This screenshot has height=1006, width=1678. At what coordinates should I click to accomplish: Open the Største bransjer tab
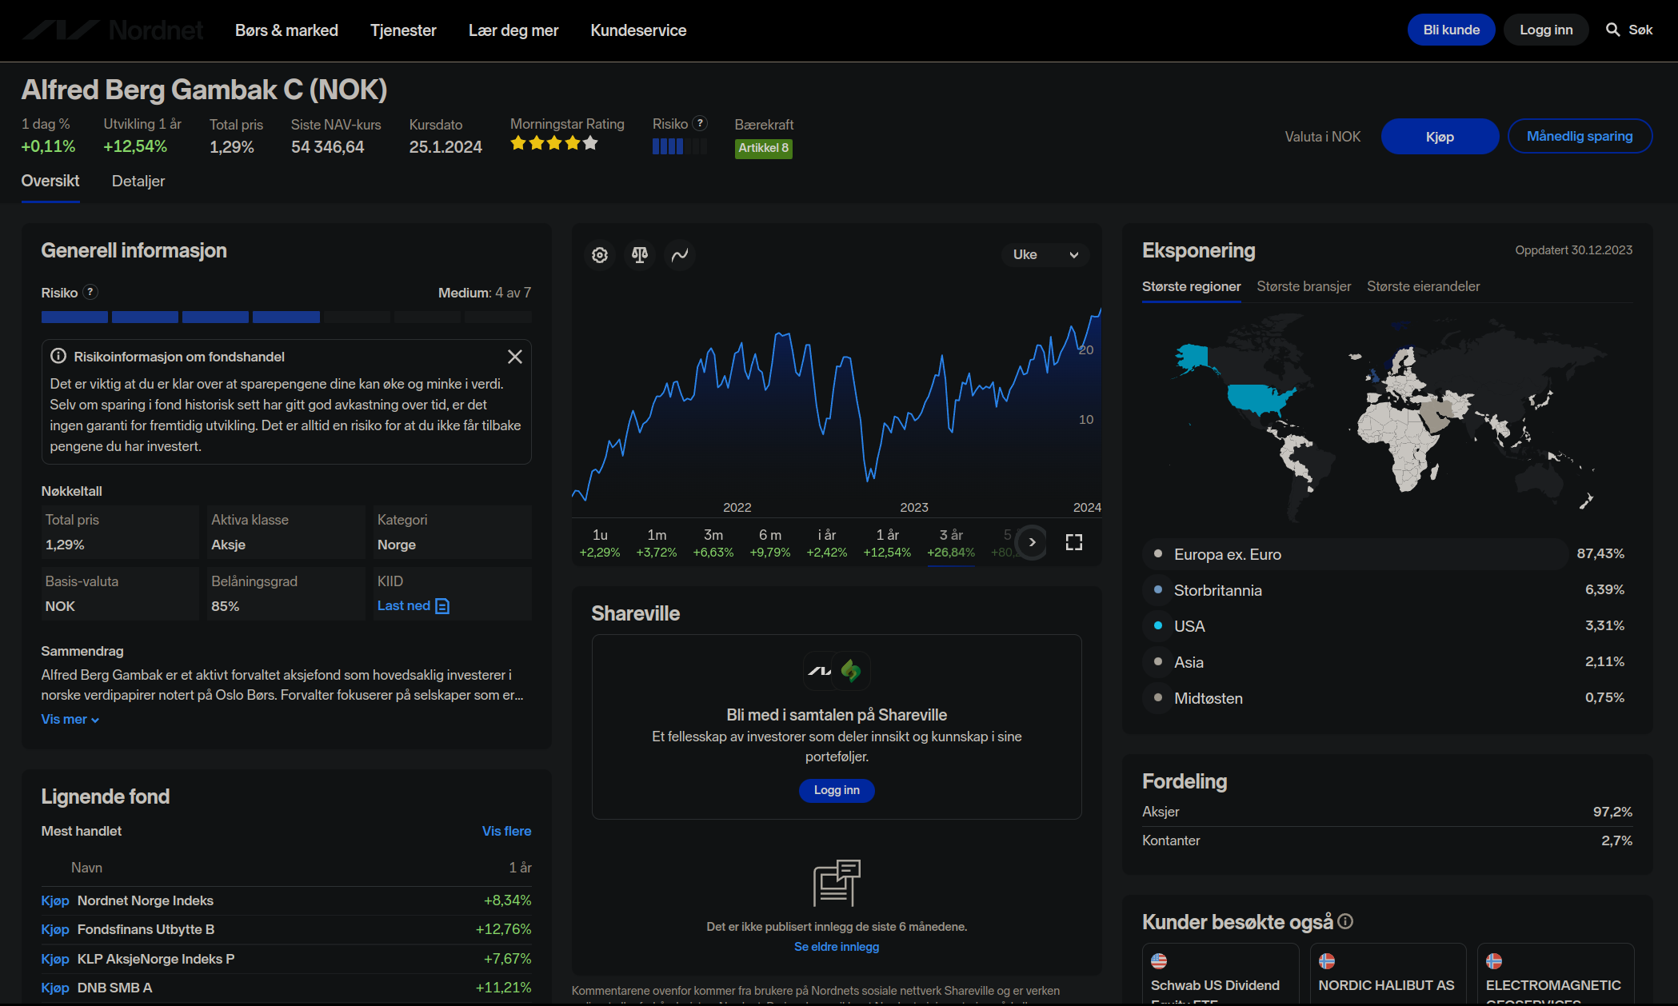tap(1304, 286)
